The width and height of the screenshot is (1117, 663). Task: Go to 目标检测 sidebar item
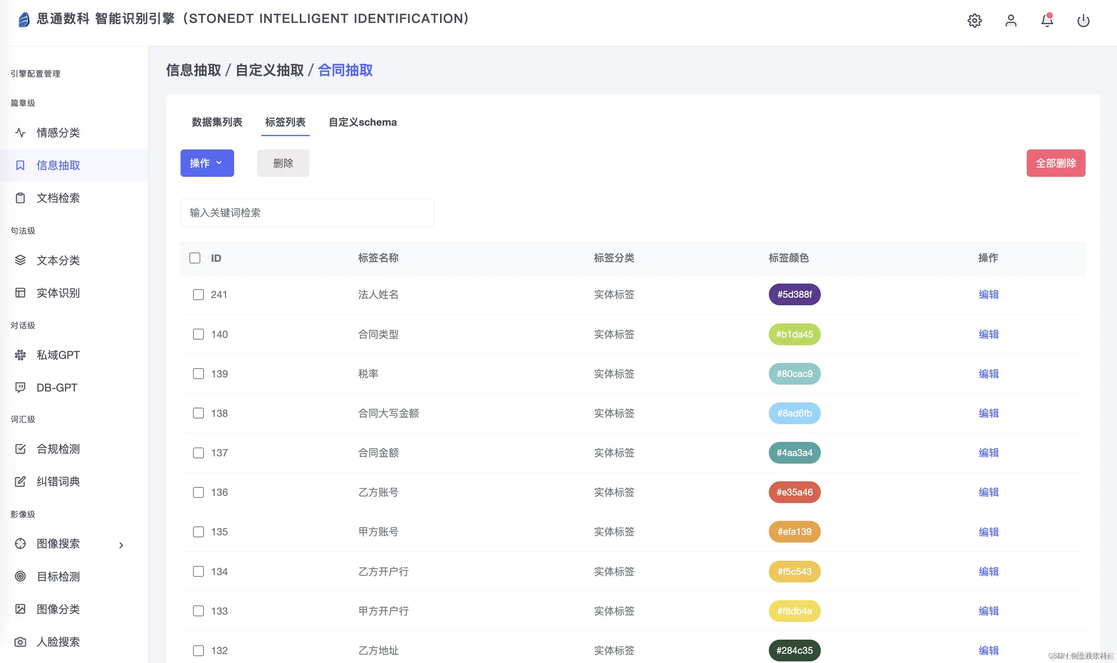click(58, 576)
